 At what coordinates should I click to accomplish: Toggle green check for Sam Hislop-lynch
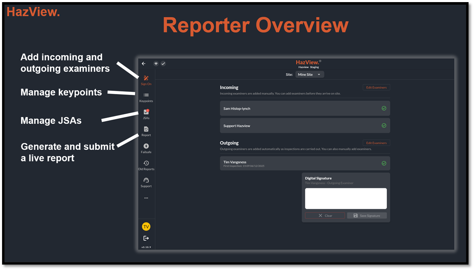(384, 108)
